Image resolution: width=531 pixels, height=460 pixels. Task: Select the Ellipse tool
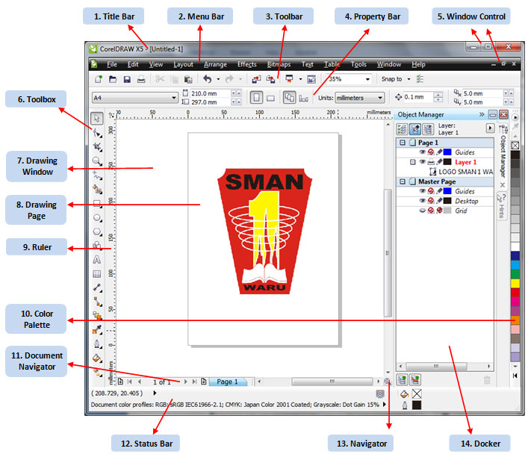click(97, 218)
